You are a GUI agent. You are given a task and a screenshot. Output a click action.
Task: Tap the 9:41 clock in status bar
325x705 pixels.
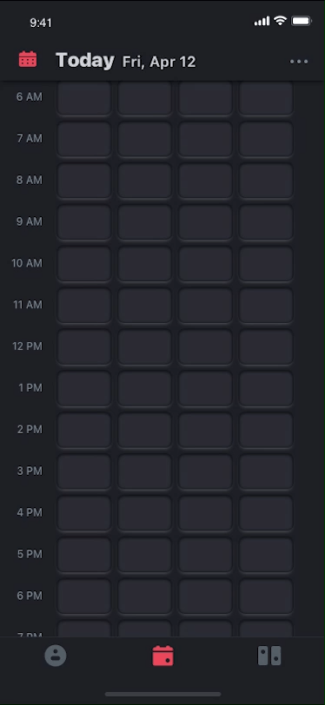coord(41,23)
